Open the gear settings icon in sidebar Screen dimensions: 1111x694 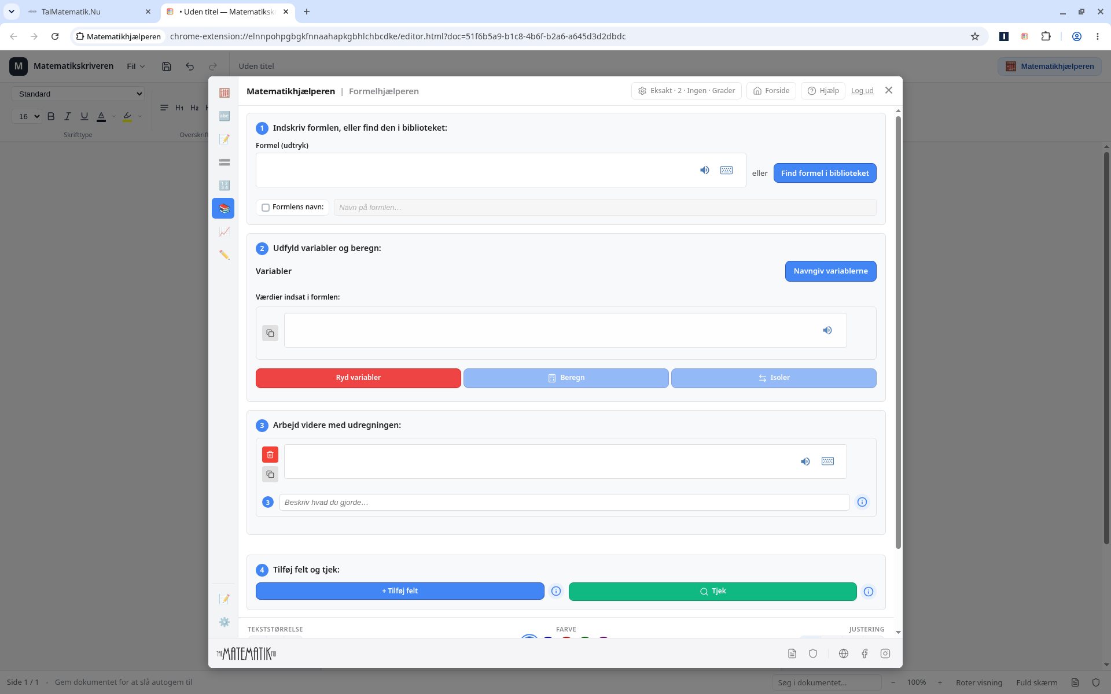(225, 622)
